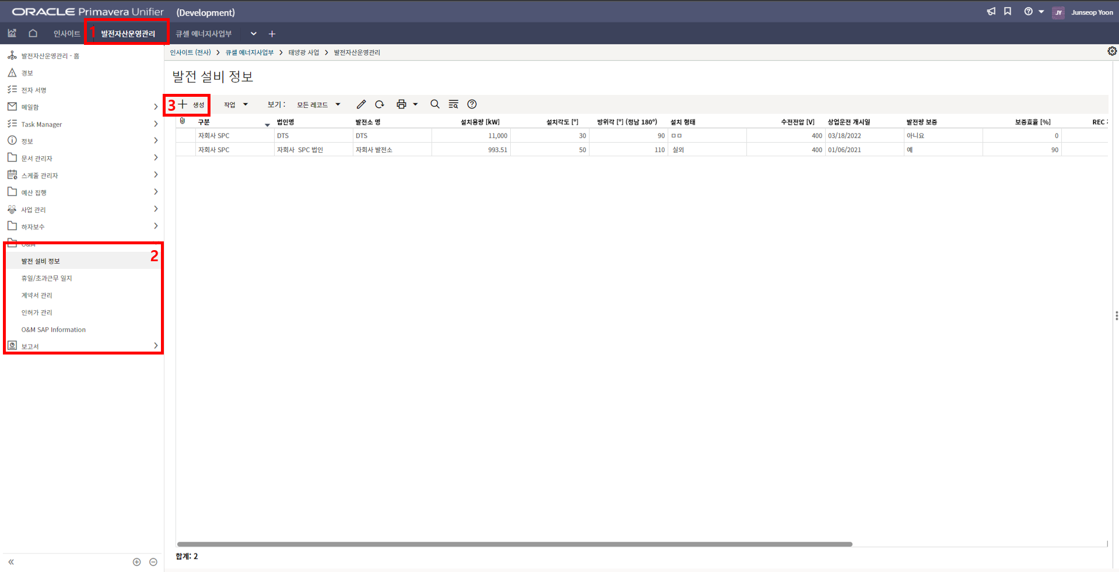Switch to the 큐셀 에너지사업부 tab
This screenshot has width=1119, height=572.
click(204, 34)
